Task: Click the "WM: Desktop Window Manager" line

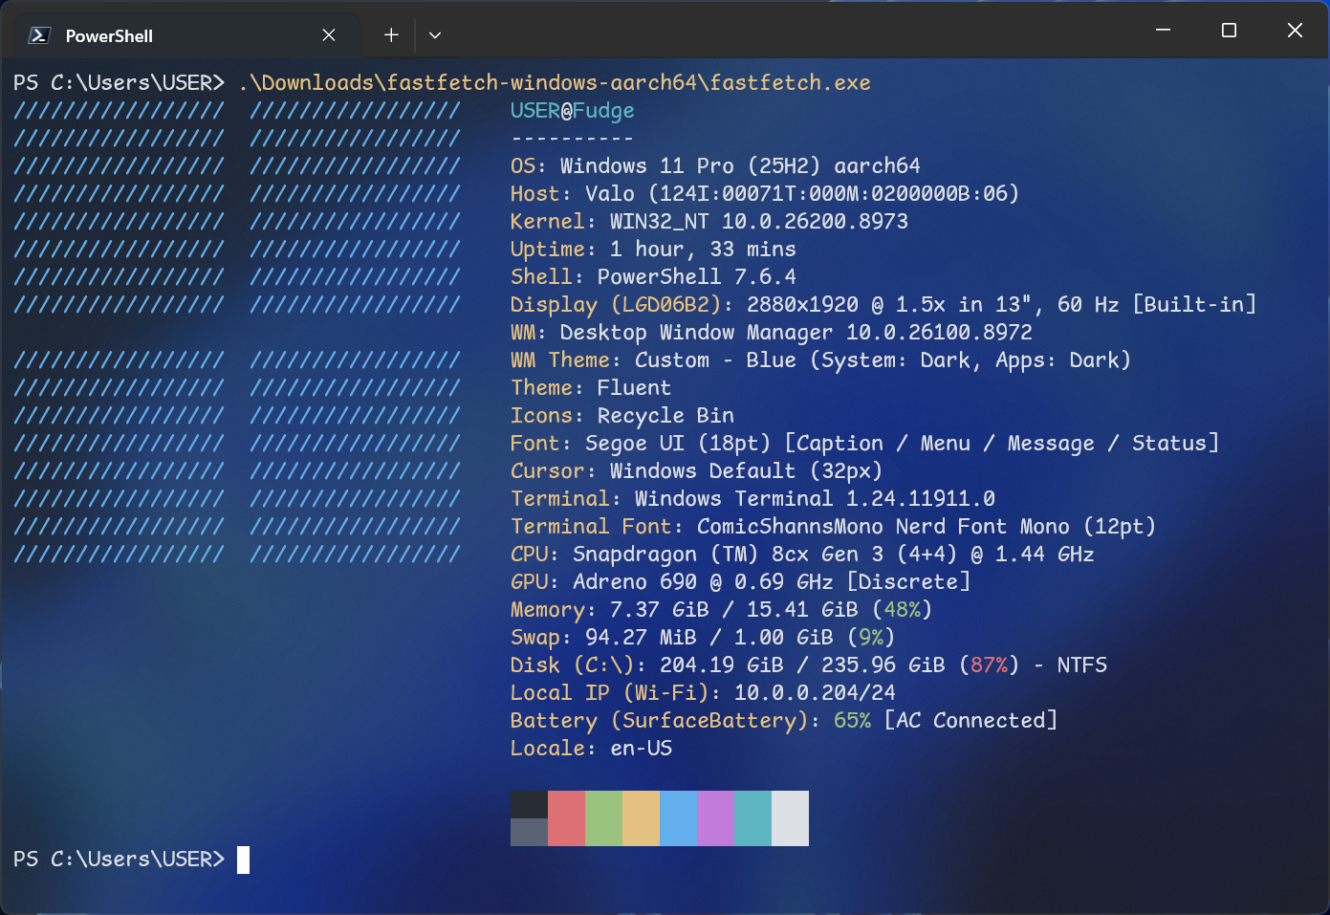Action: coord(772,333)
